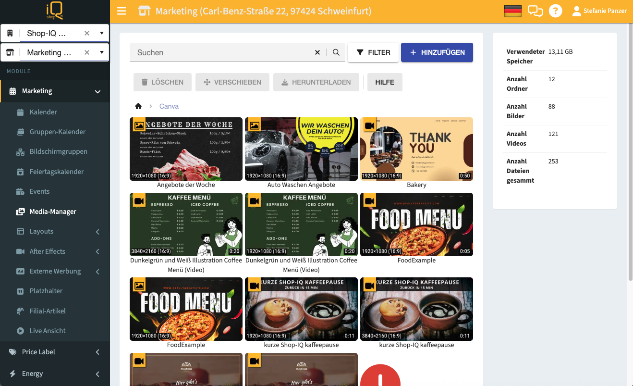The height and width of the screenshot is (386, 633).
Task: Open the Shop-IQ company dropdown
Action: (102, 33)
